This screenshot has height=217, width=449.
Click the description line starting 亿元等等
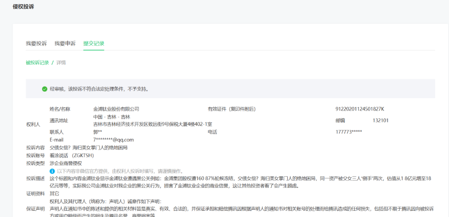point(174,186)
